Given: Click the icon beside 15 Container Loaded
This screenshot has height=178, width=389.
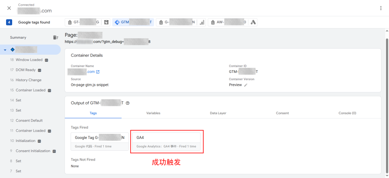Looking at the screenshot, I should 49,90.
